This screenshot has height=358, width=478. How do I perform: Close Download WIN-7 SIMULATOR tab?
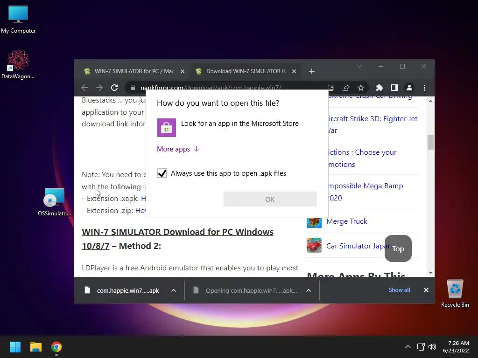(294, 71)
